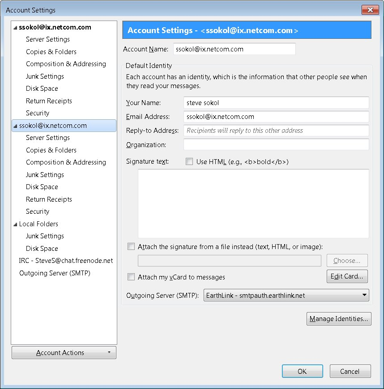Open the Account Actions dropdown menu
This screenshot has width=384, height=389.
click(x=64, y=352)
